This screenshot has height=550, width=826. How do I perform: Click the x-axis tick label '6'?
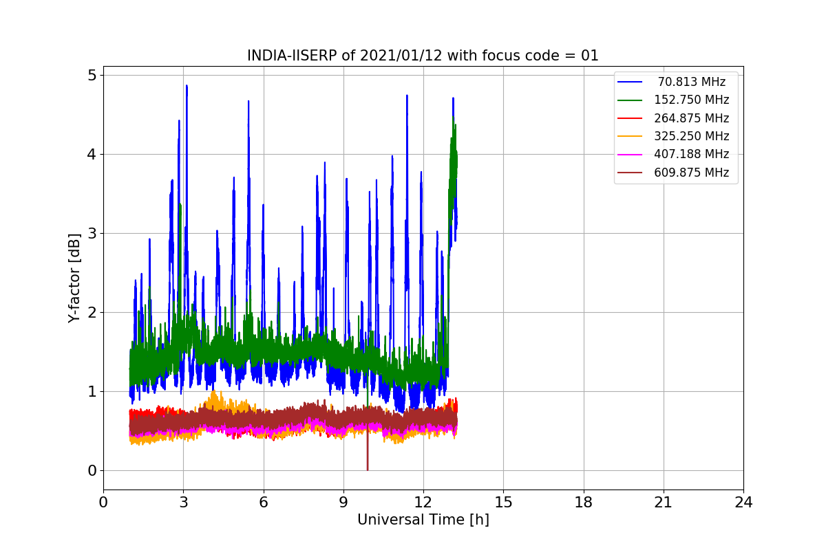pyautogui.click(x=263, y=503)
